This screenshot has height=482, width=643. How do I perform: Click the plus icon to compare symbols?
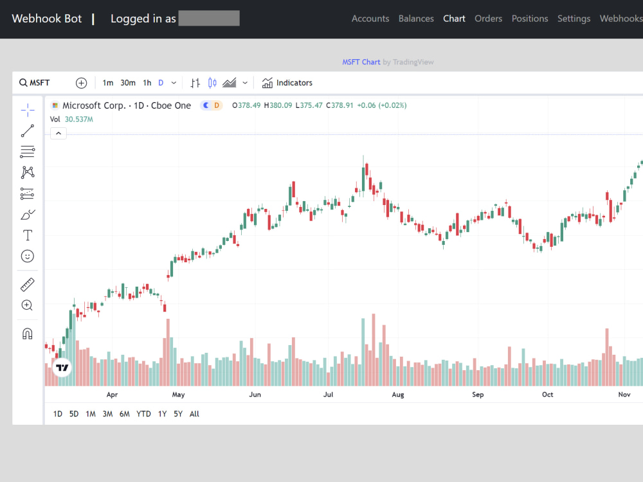click(x=81, y=82)
